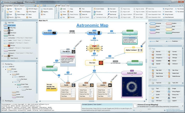Pick the Callout complement icon
Viewport: 185px width, 113px height.
click(x=153, y=92)
